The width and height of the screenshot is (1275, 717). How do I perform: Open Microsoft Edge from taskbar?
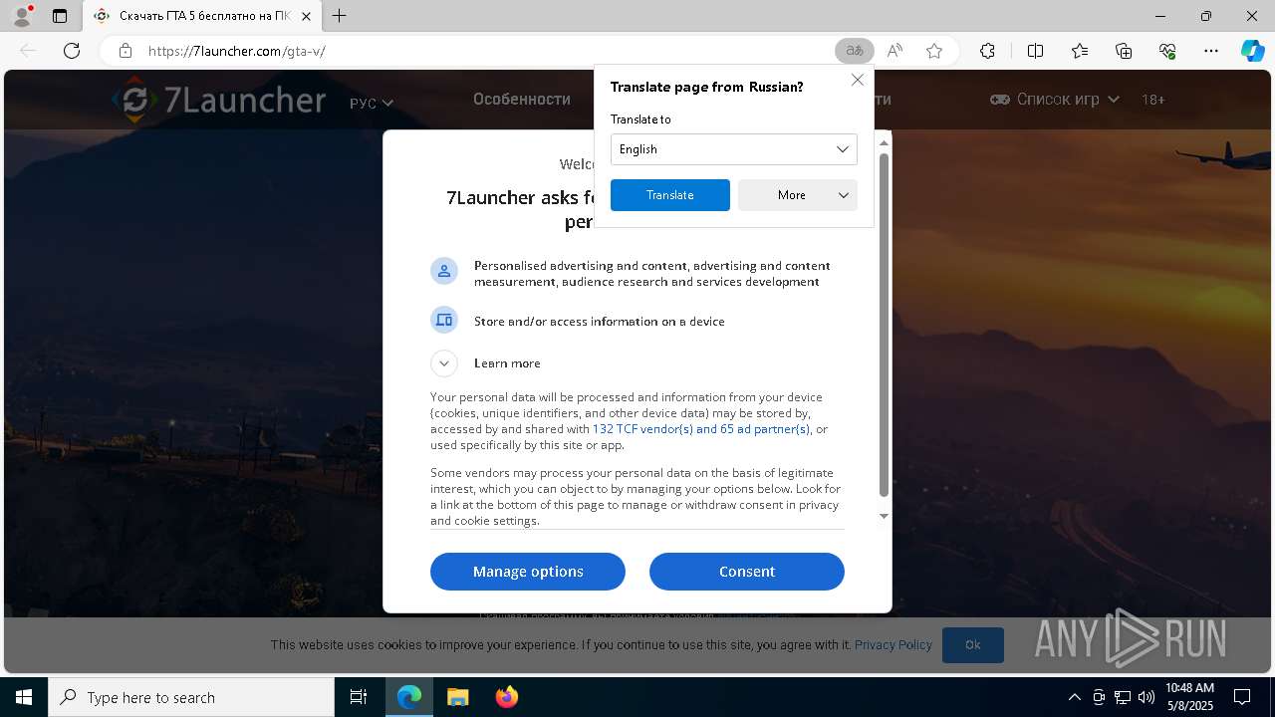point(409,697)
